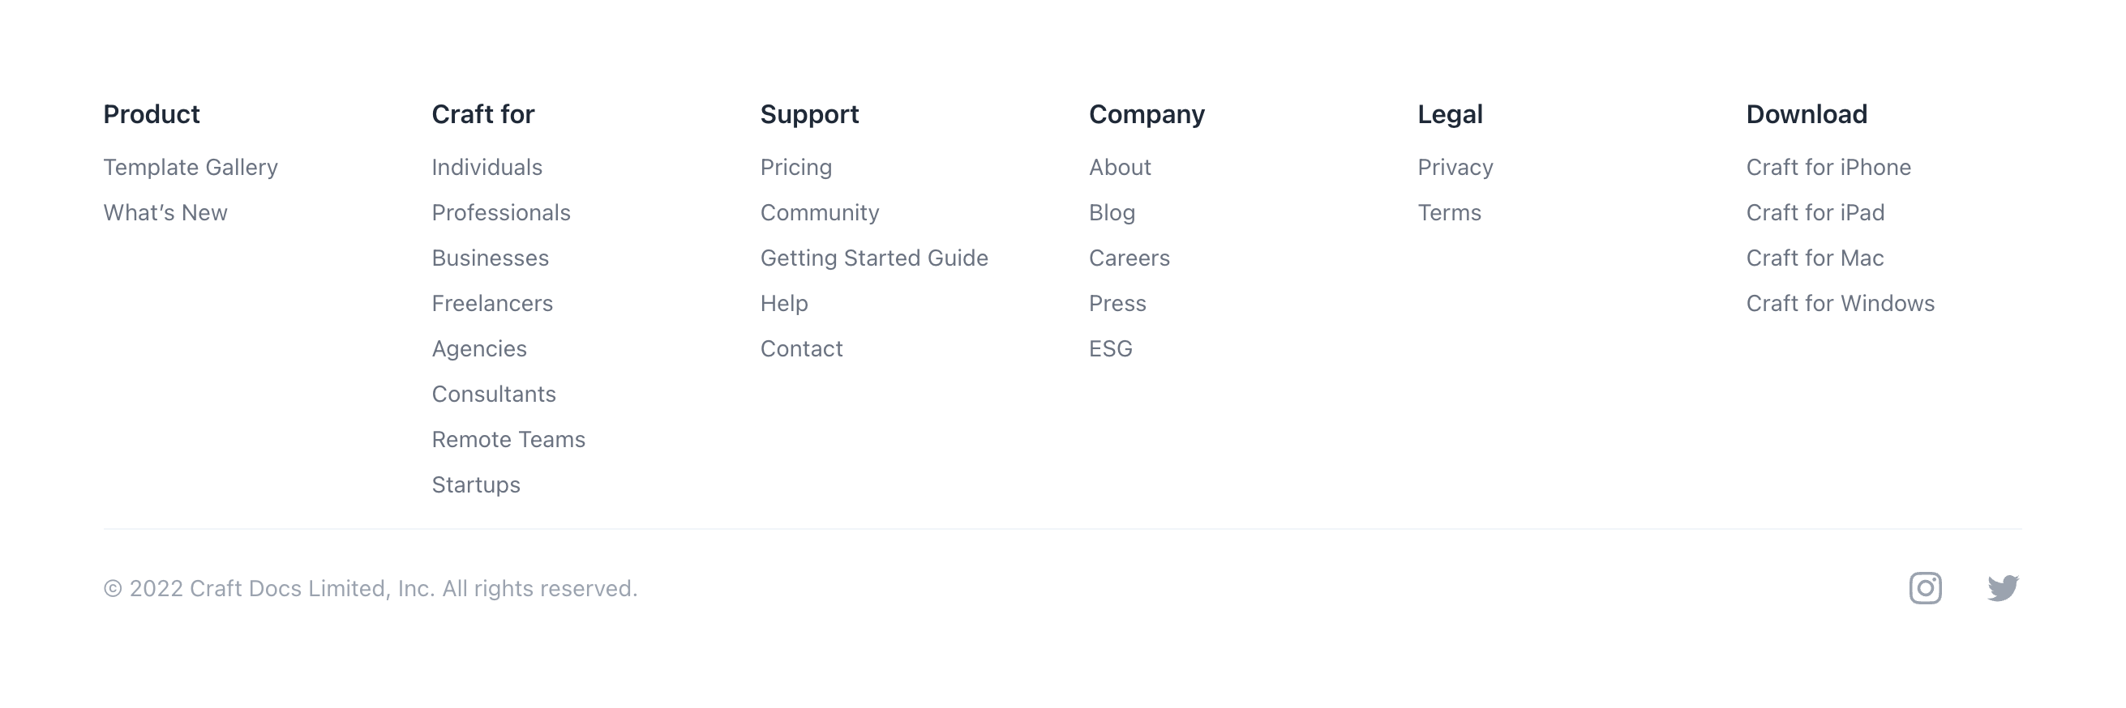The height and width of the screenshot is (708, 2126).
Task: View the Freelancers page
Action: [492, 302]
